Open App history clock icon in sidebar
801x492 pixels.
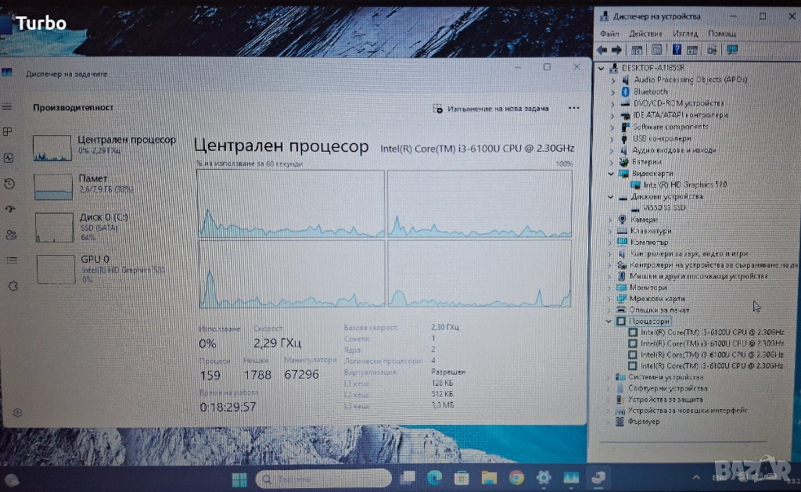(9, 184)
